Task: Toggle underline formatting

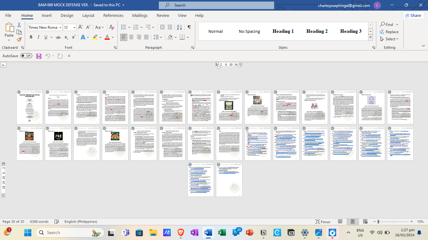Action: coord(46,37)
